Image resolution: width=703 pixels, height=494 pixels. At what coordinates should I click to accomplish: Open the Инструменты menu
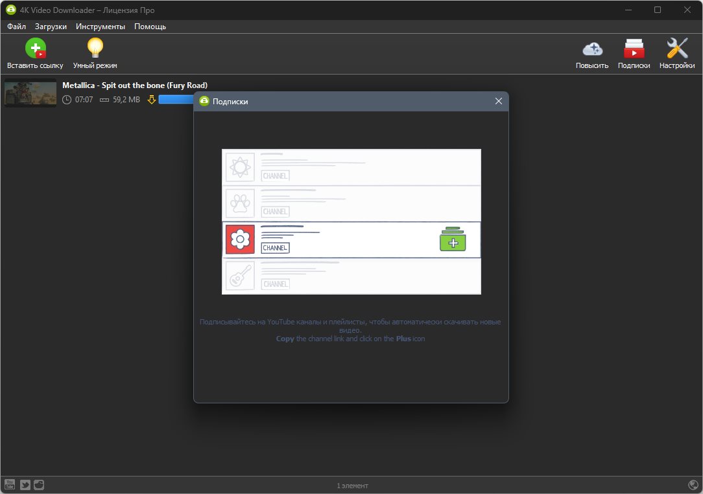click(101, 27)
